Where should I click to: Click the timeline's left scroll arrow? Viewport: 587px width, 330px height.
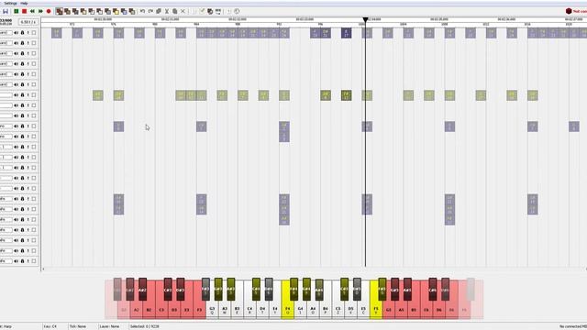43,269
